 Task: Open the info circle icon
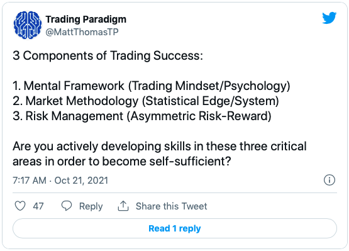[329, 180]
